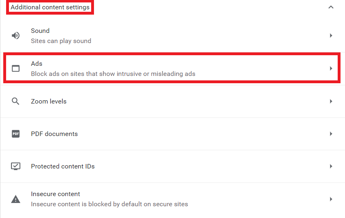Click the Ads window icon

coord(15,69)
